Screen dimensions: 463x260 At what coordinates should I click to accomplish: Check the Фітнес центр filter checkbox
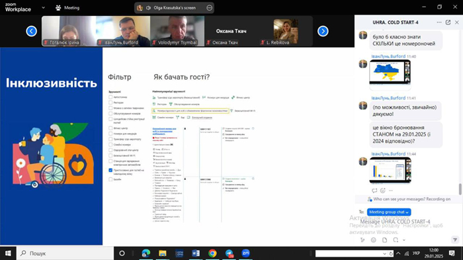(110, 128)
